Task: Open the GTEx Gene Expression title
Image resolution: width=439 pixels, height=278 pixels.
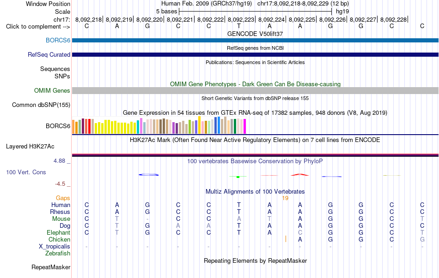Action: pos(255,112)
